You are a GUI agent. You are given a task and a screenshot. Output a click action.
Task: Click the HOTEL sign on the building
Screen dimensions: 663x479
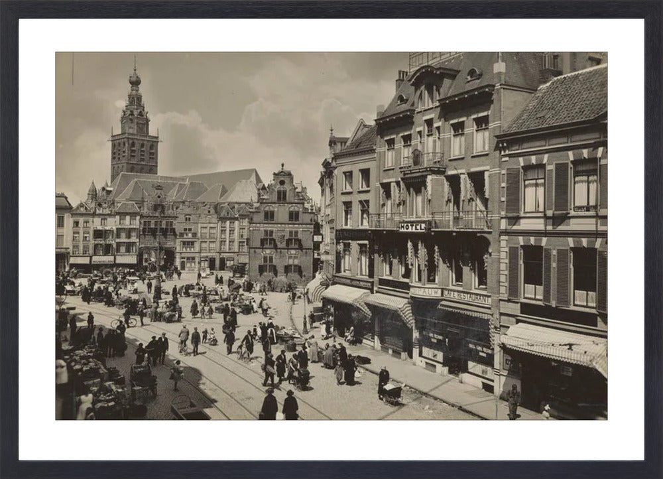click(x=412, y=228)
